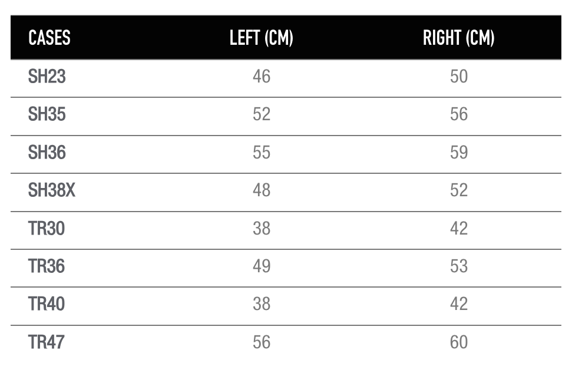Select the TR47 case row label

tap(47, 342)
